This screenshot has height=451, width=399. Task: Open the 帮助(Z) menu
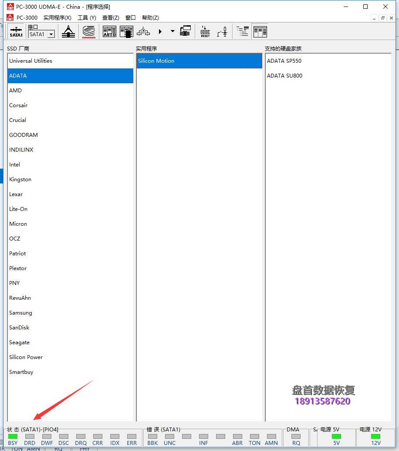150,18
